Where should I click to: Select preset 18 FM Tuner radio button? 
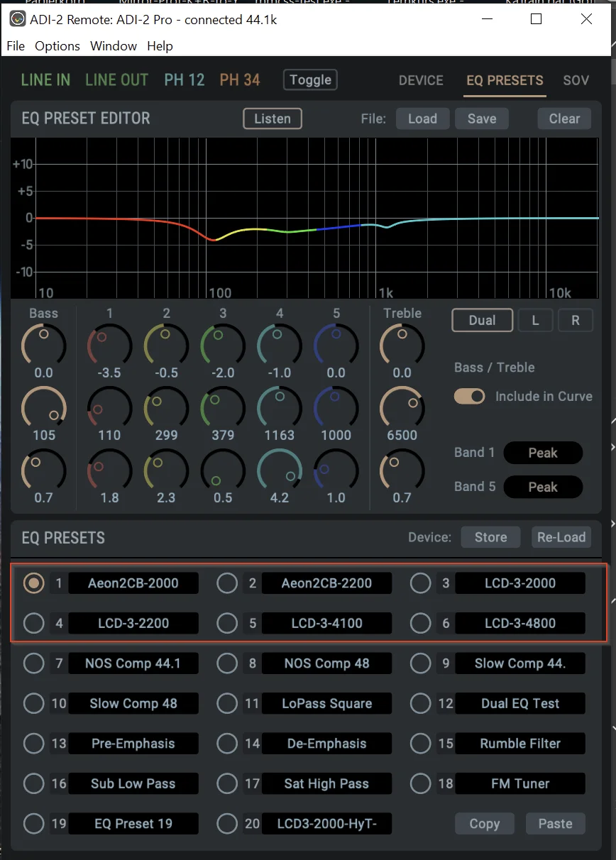[421, 783]
